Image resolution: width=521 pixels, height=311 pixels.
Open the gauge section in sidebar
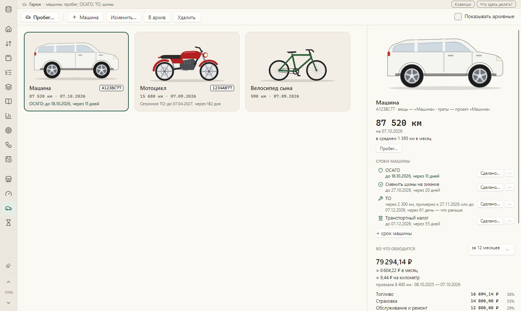point(9,193)
